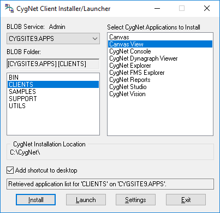Click the C:\CygNet\ installation location text
The height and width of the screenshot is (213, 220).
pos(25,152)
